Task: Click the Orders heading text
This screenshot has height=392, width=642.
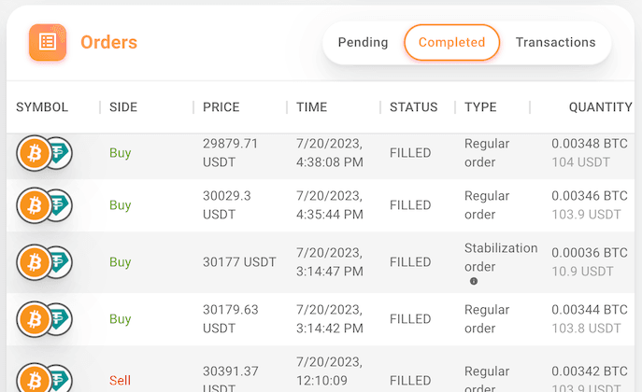Action: 108,42
